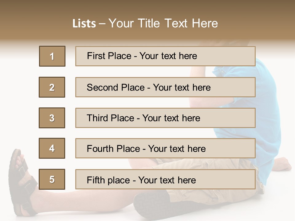Viewport: 295px width, 221px height.
Task: Select the Fifth place text box
Action: pyautogui.click(x=165, y=179)
